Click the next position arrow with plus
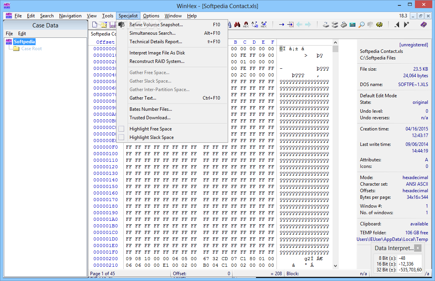This screenshot has height=281, width=435. [x=406, y=25]
